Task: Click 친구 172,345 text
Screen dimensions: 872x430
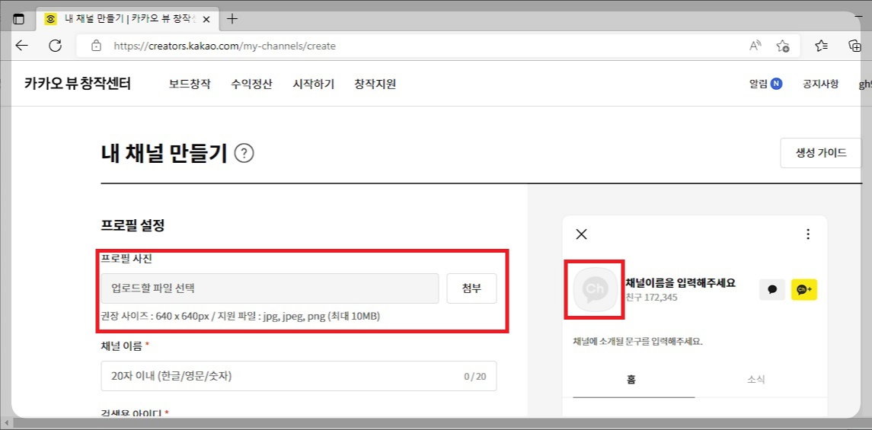Action: tap(652, 298)
